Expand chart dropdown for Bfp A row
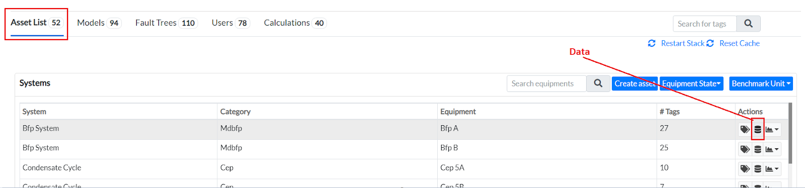Viewport: 805px width, 188px height. (772, 130)
